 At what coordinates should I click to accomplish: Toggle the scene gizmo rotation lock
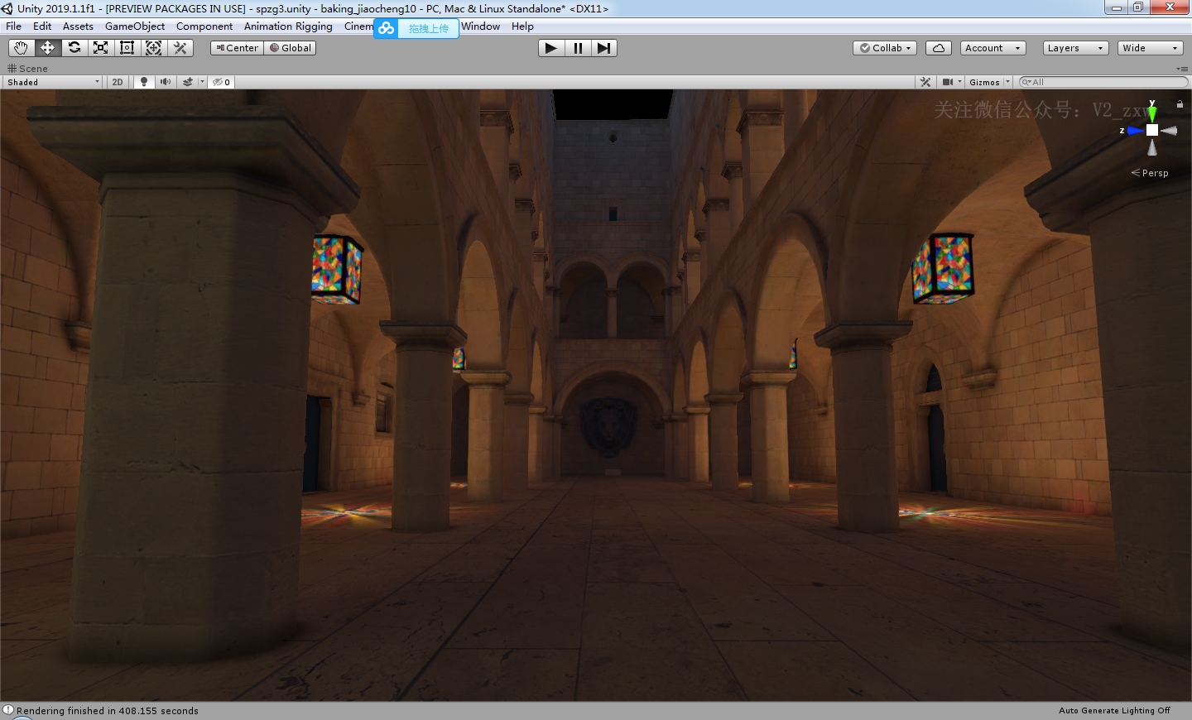coord(1180,104)
